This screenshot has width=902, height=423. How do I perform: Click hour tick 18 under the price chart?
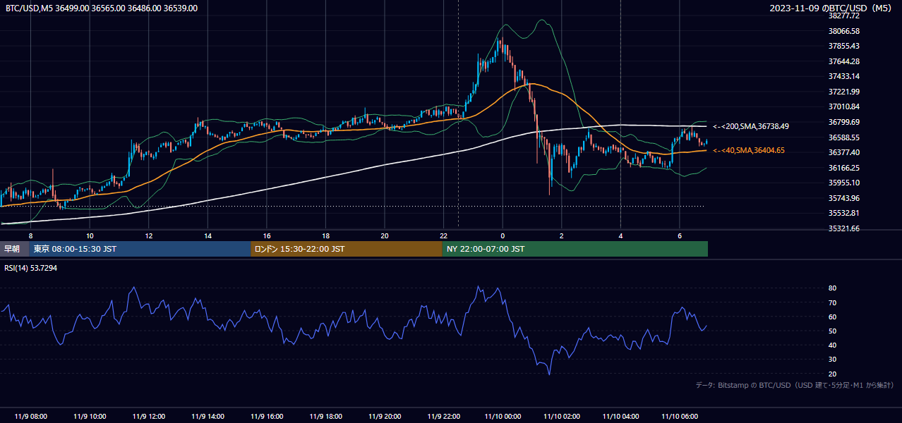pos(325,235)
